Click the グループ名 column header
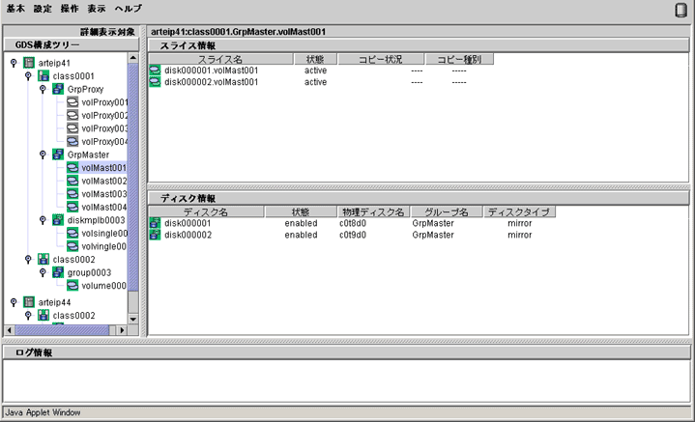Viewport: 695px width, 422px height. pyautogui.click(x=447, y=211)
